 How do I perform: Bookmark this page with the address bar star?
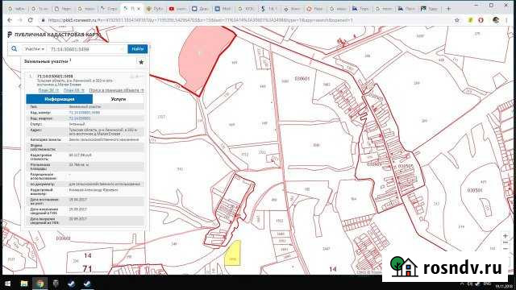click(457, 20)
